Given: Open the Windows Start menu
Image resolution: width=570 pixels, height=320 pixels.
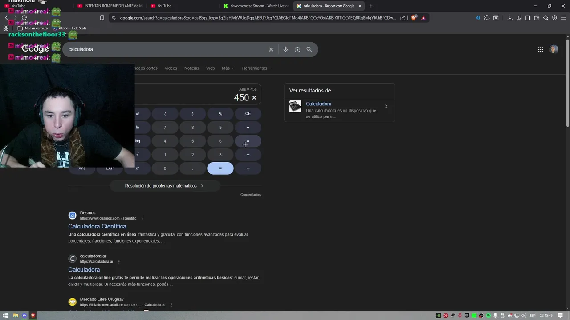Looking at the screenshot, I should point(6,316).
